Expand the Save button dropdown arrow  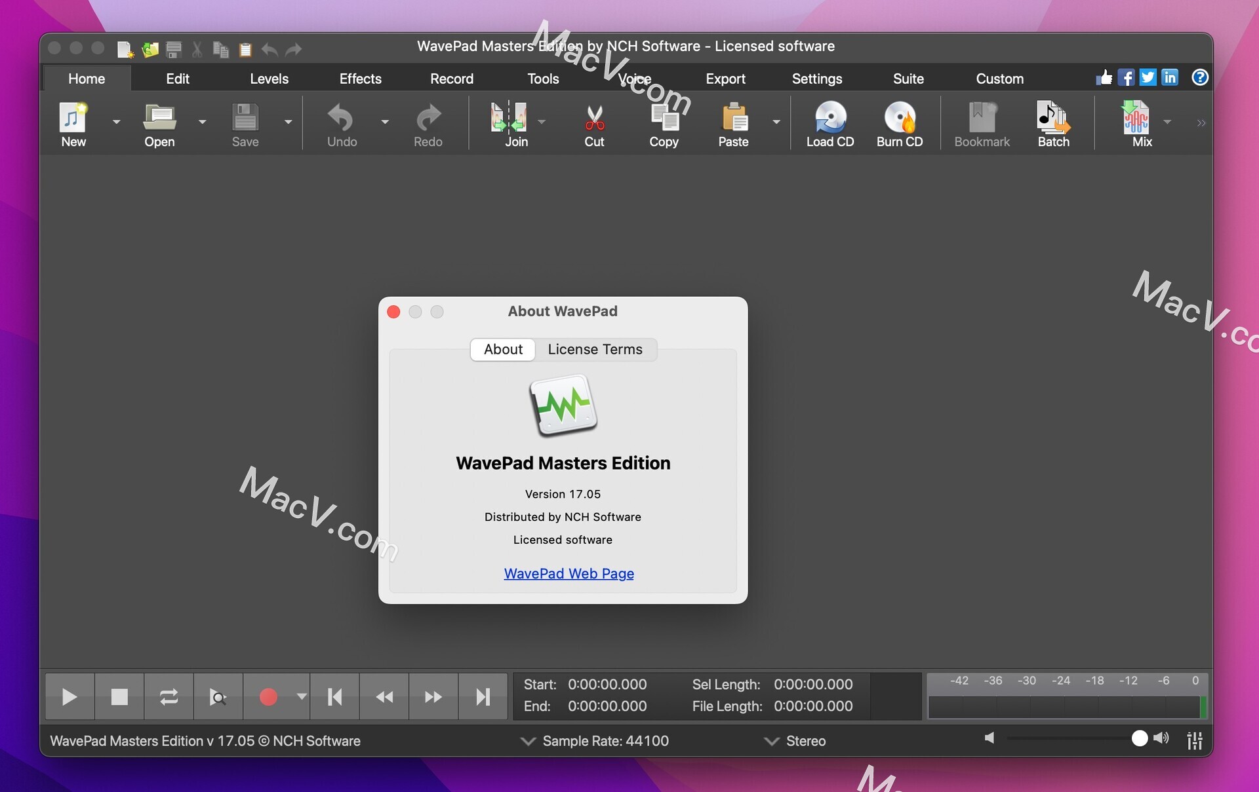coord(288,122)
